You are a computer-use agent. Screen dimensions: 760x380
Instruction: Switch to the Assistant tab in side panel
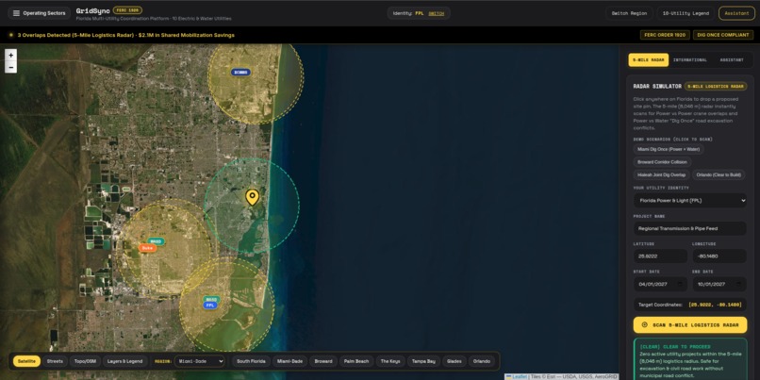point(731,60)
